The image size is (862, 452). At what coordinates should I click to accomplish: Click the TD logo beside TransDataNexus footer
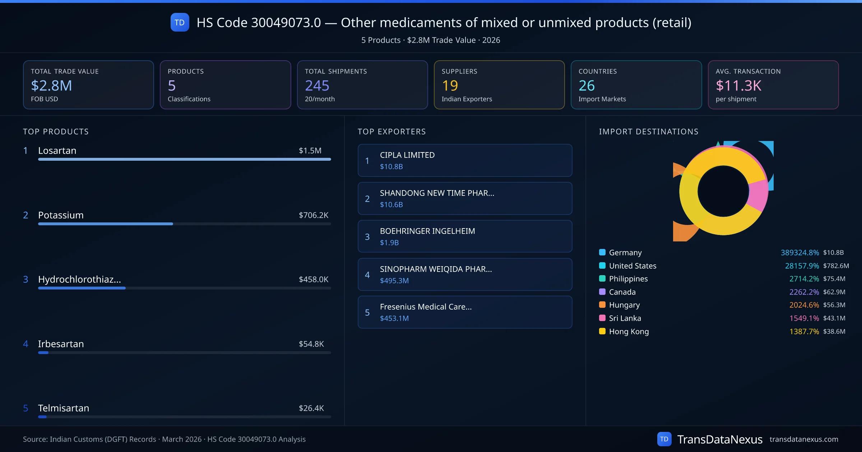(664, 439)
